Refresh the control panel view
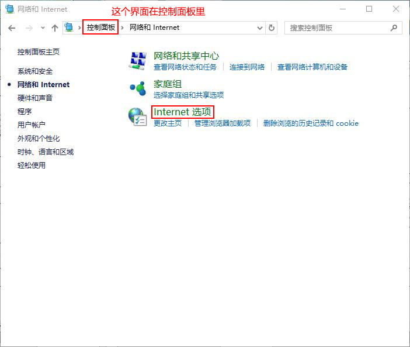This screenshot has width=410, height=347. (x=272, y=28)
